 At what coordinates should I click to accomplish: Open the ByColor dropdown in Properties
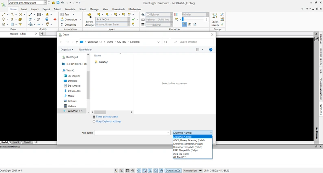click(207, 15)
